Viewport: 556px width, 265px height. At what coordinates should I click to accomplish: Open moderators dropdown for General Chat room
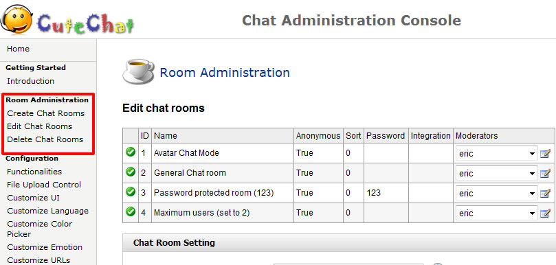(496, 174)
